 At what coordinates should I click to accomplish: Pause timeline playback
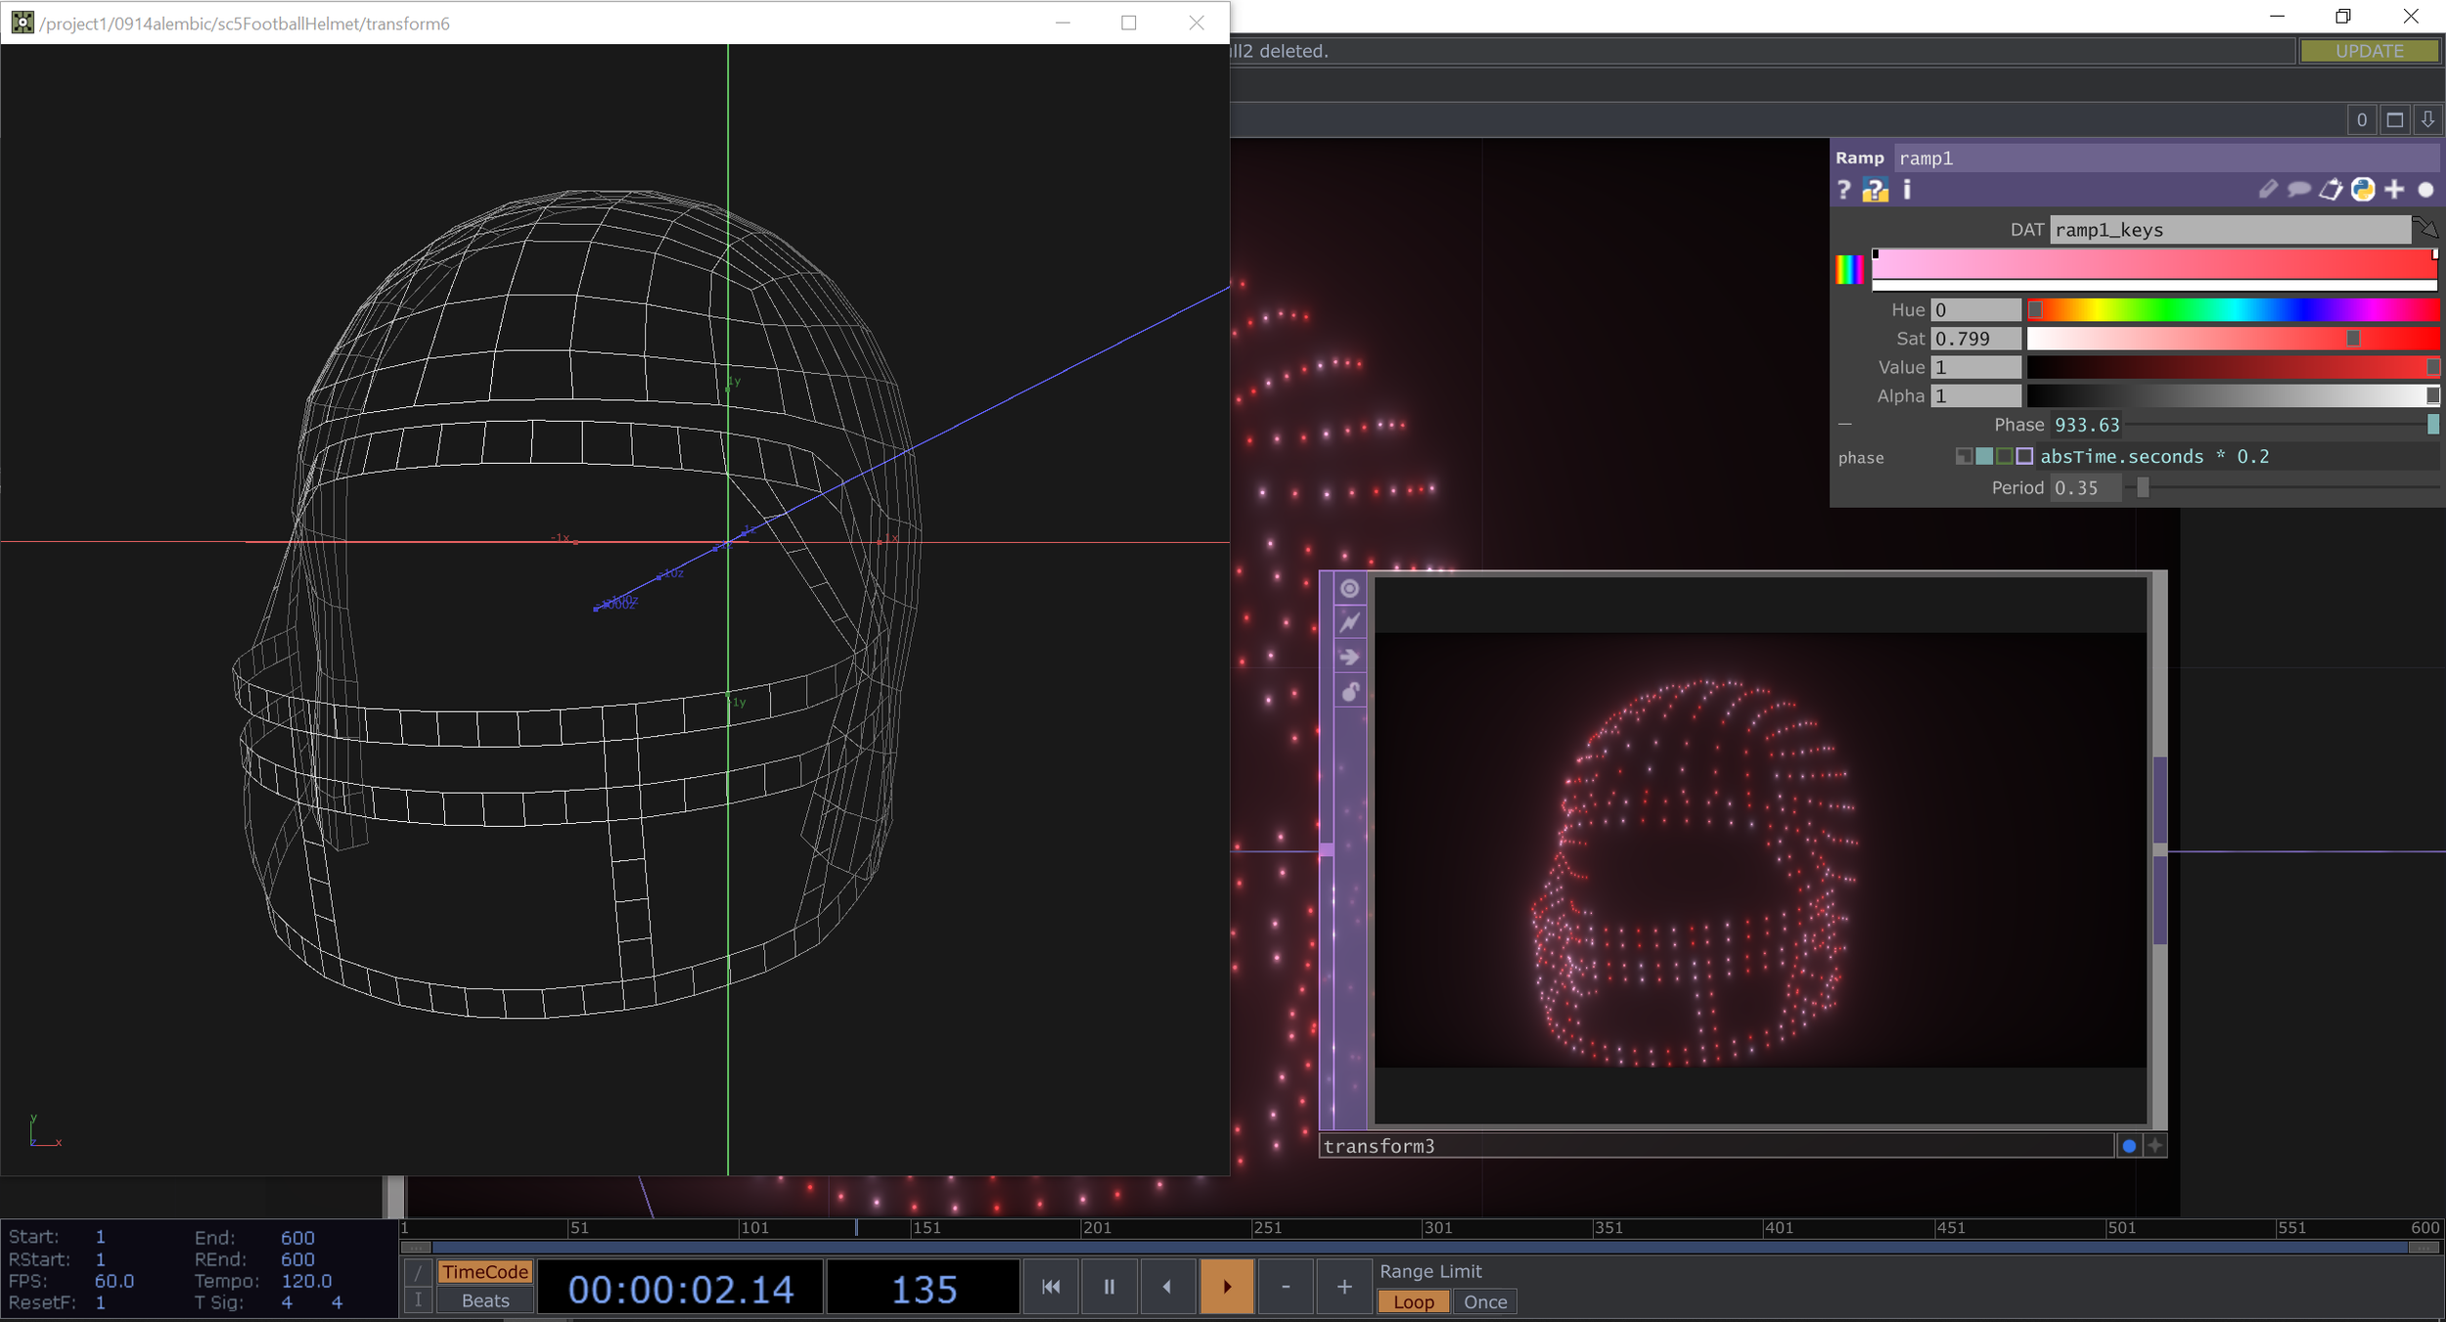[1109, 1286]
